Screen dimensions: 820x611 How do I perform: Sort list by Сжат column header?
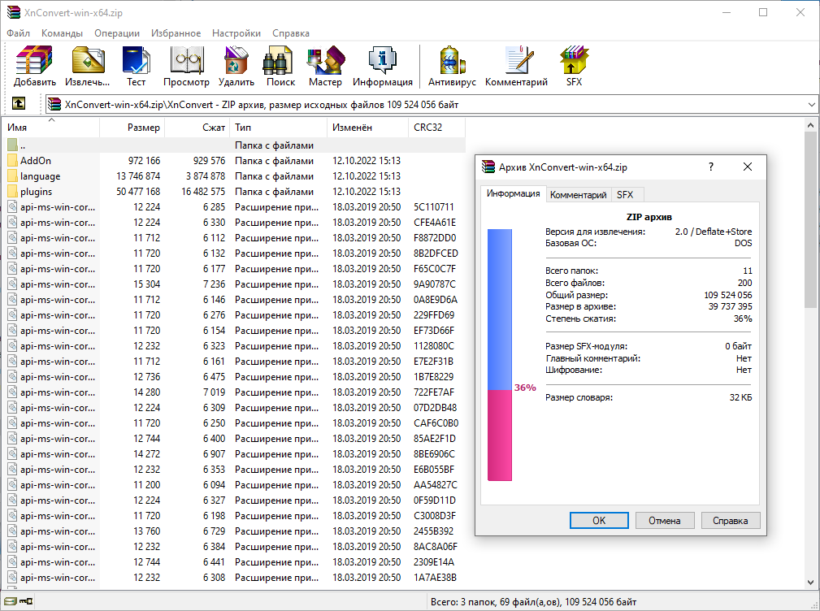[197, 127]
